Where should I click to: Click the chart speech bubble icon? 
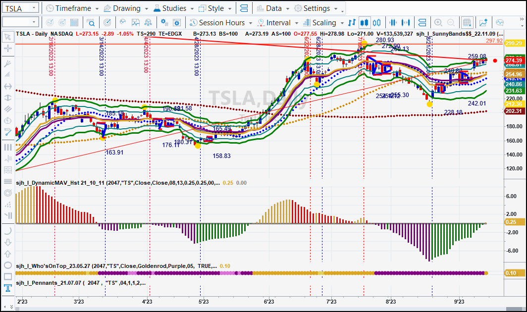click(500, 22)
